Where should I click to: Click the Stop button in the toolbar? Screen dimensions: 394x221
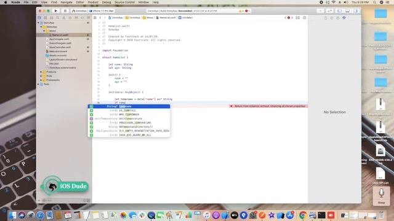coord(65,11)
